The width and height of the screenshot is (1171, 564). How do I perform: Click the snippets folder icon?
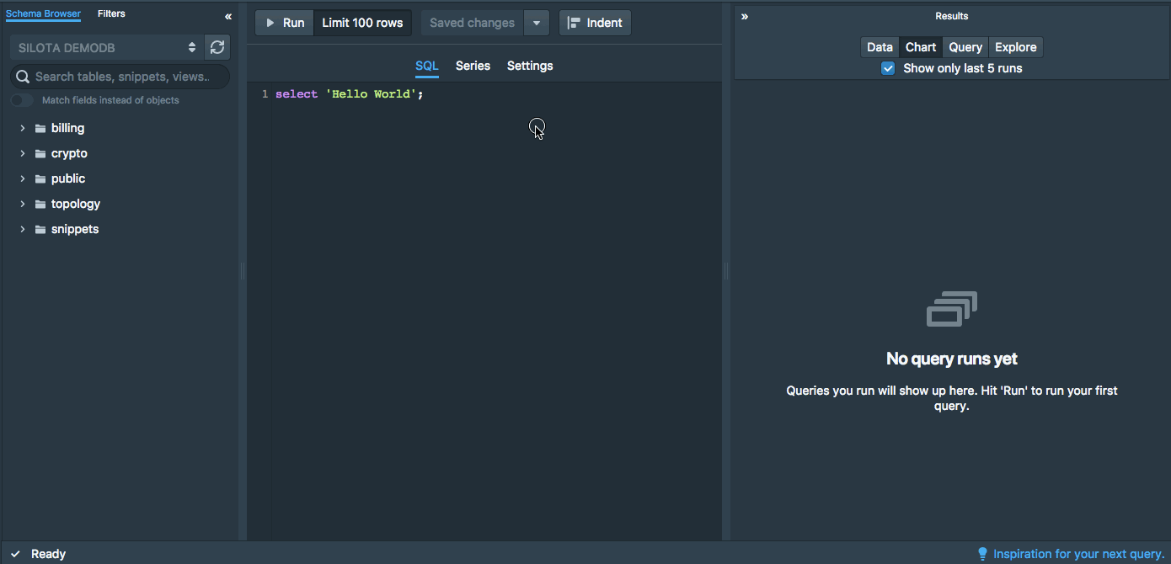pos(40,230)
